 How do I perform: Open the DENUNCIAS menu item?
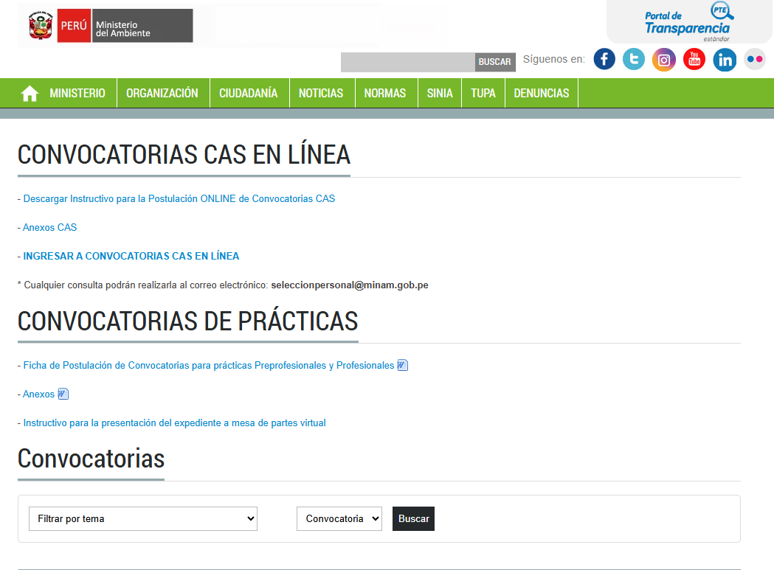pyautogui.click(x=542, y=94)
